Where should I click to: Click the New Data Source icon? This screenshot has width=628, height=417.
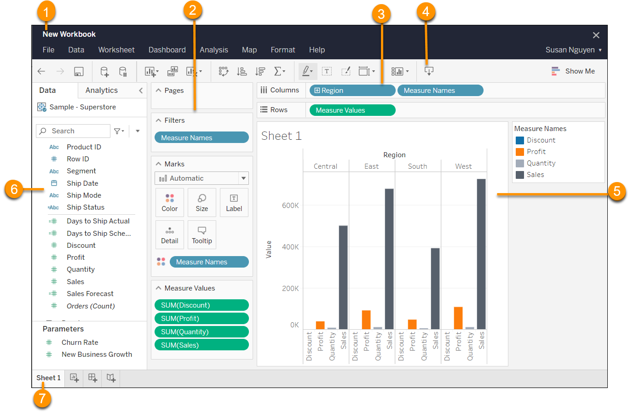click(x=104, y=71)
